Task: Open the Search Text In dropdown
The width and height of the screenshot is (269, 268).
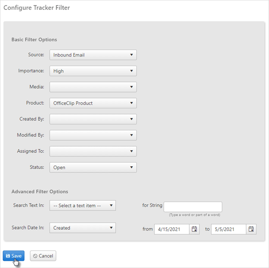Action: pos(82,205)
